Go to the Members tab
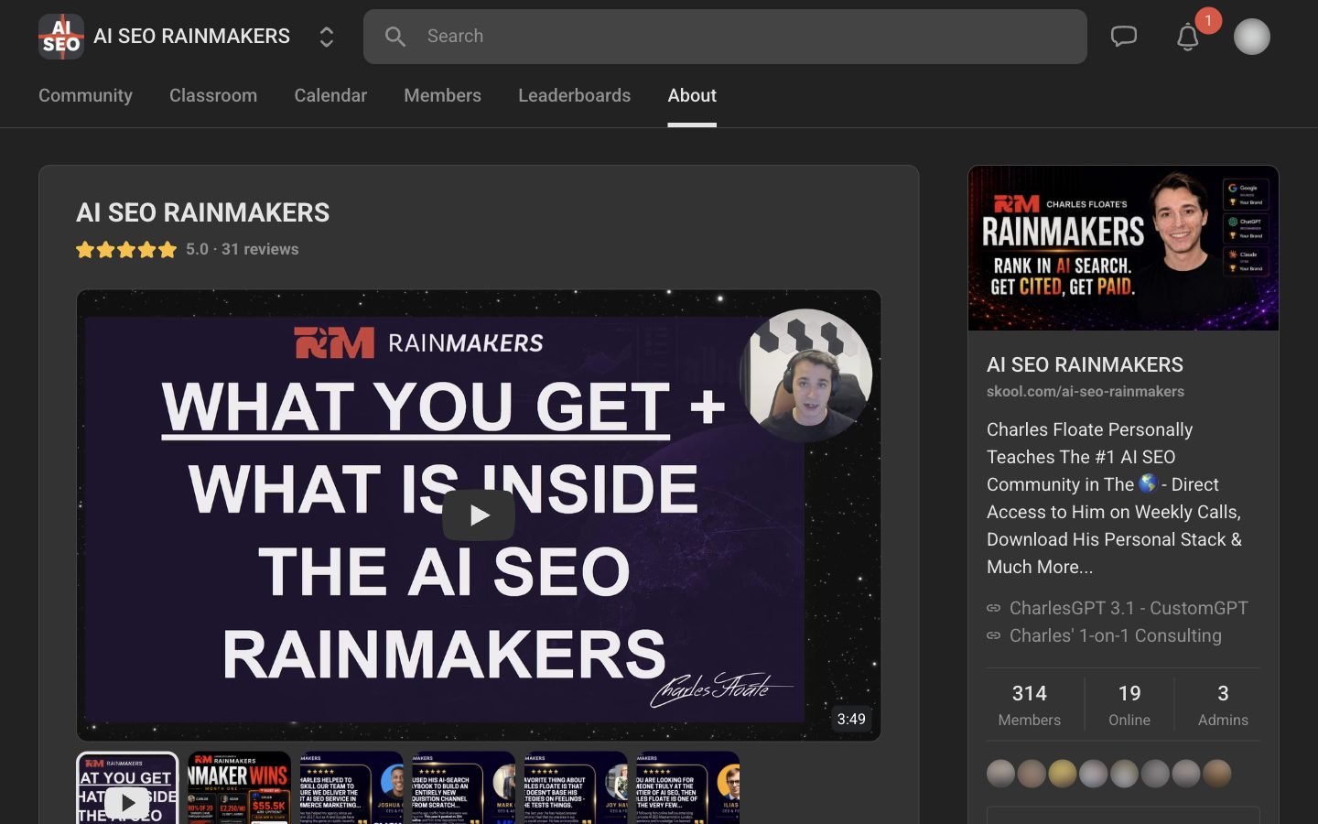 click(442, 95)
